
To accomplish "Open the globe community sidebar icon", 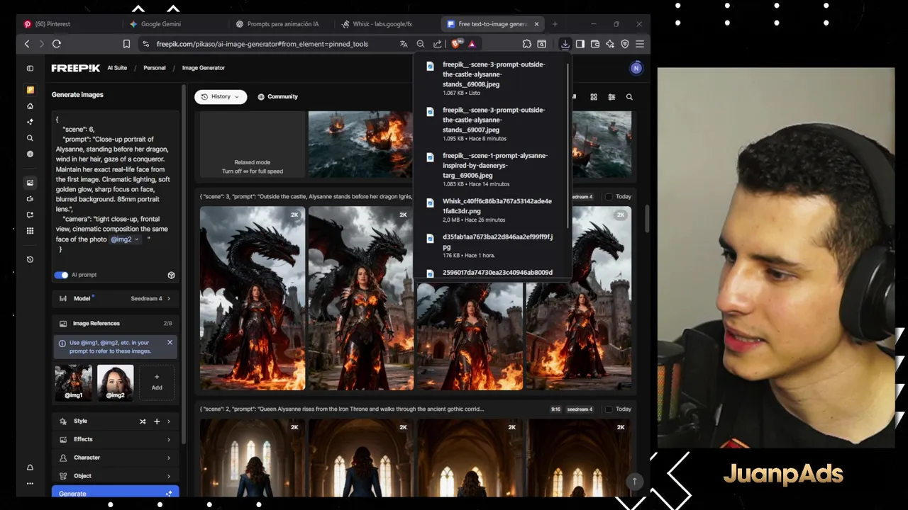I will click(x=30, y=154).
